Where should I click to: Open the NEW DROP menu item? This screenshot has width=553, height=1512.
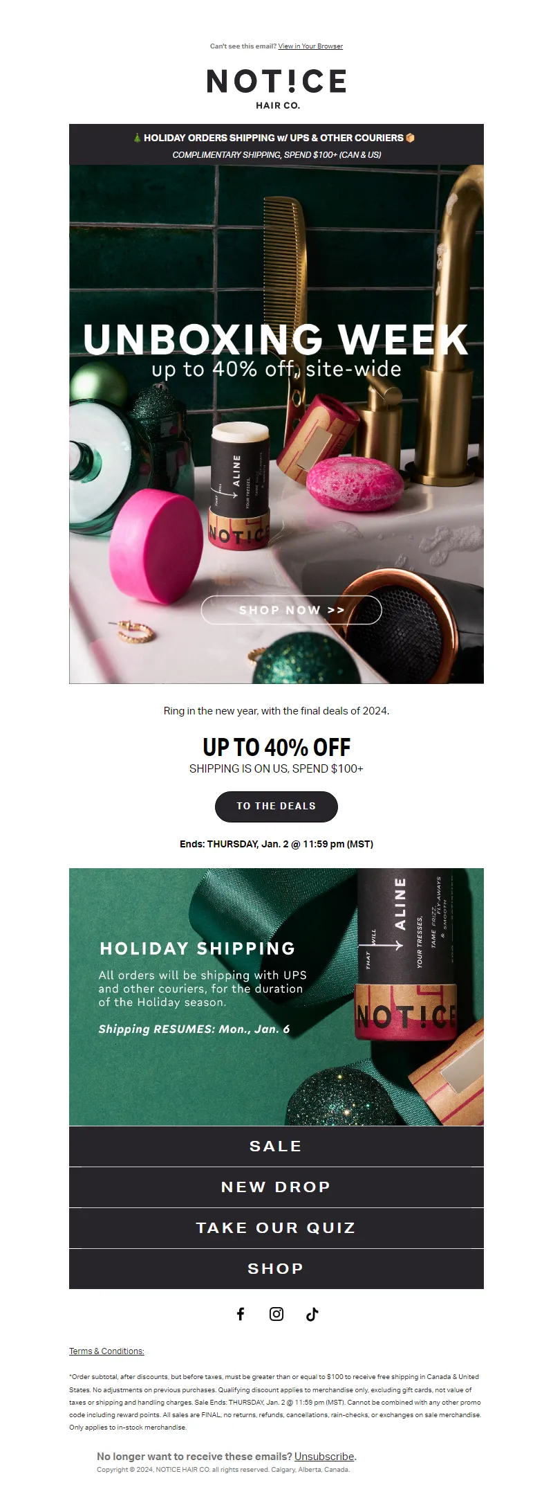[276, 1187]
